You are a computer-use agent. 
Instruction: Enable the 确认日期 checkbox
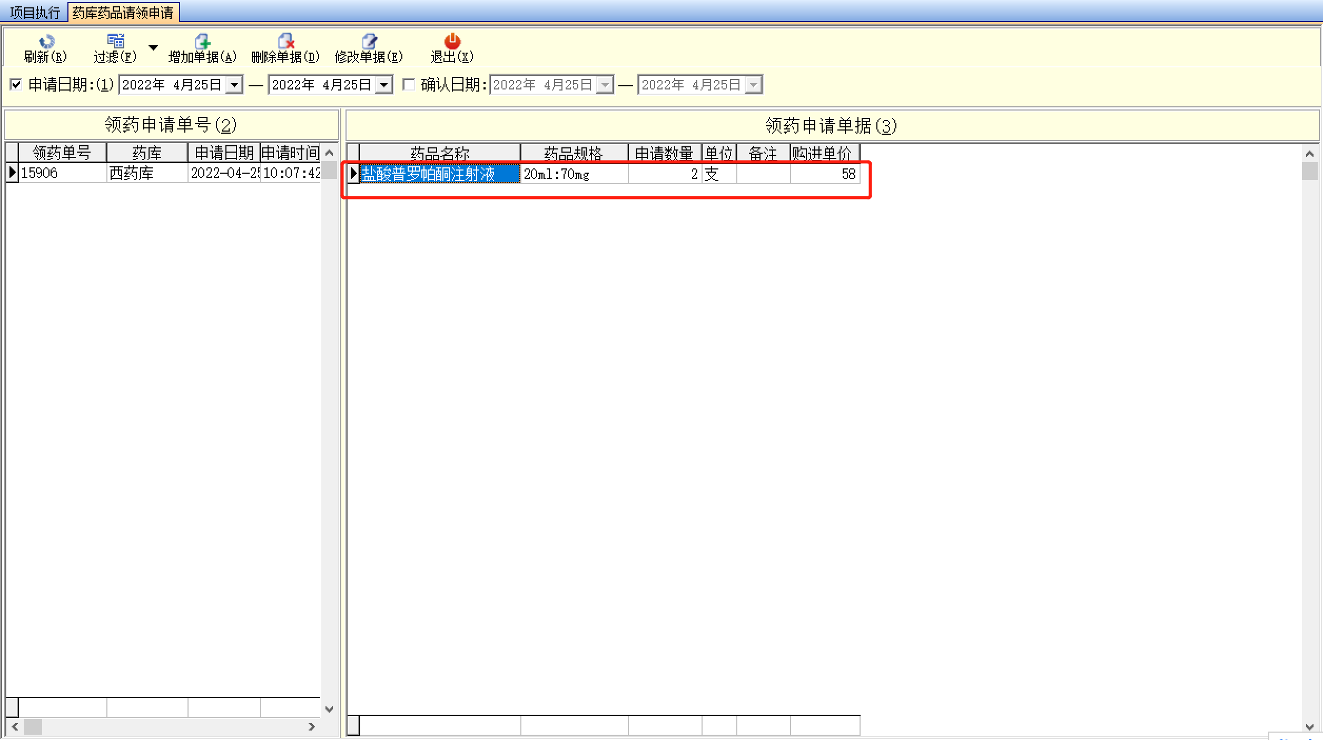tap(409, 84)
